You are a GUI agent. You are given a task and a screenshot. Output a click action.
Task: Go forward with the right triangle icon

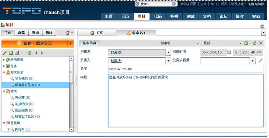click(x=42, y=53)
